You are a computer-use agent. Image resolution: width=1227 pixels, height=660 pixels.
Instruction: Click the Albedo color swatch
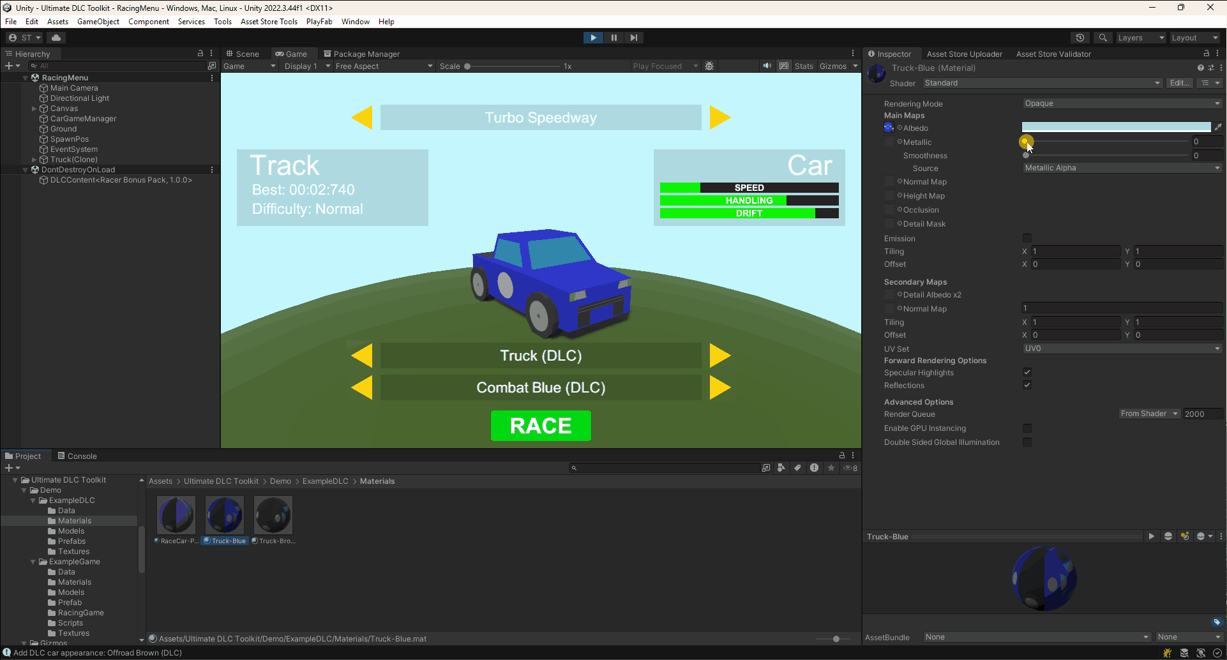pos(1115,128)
